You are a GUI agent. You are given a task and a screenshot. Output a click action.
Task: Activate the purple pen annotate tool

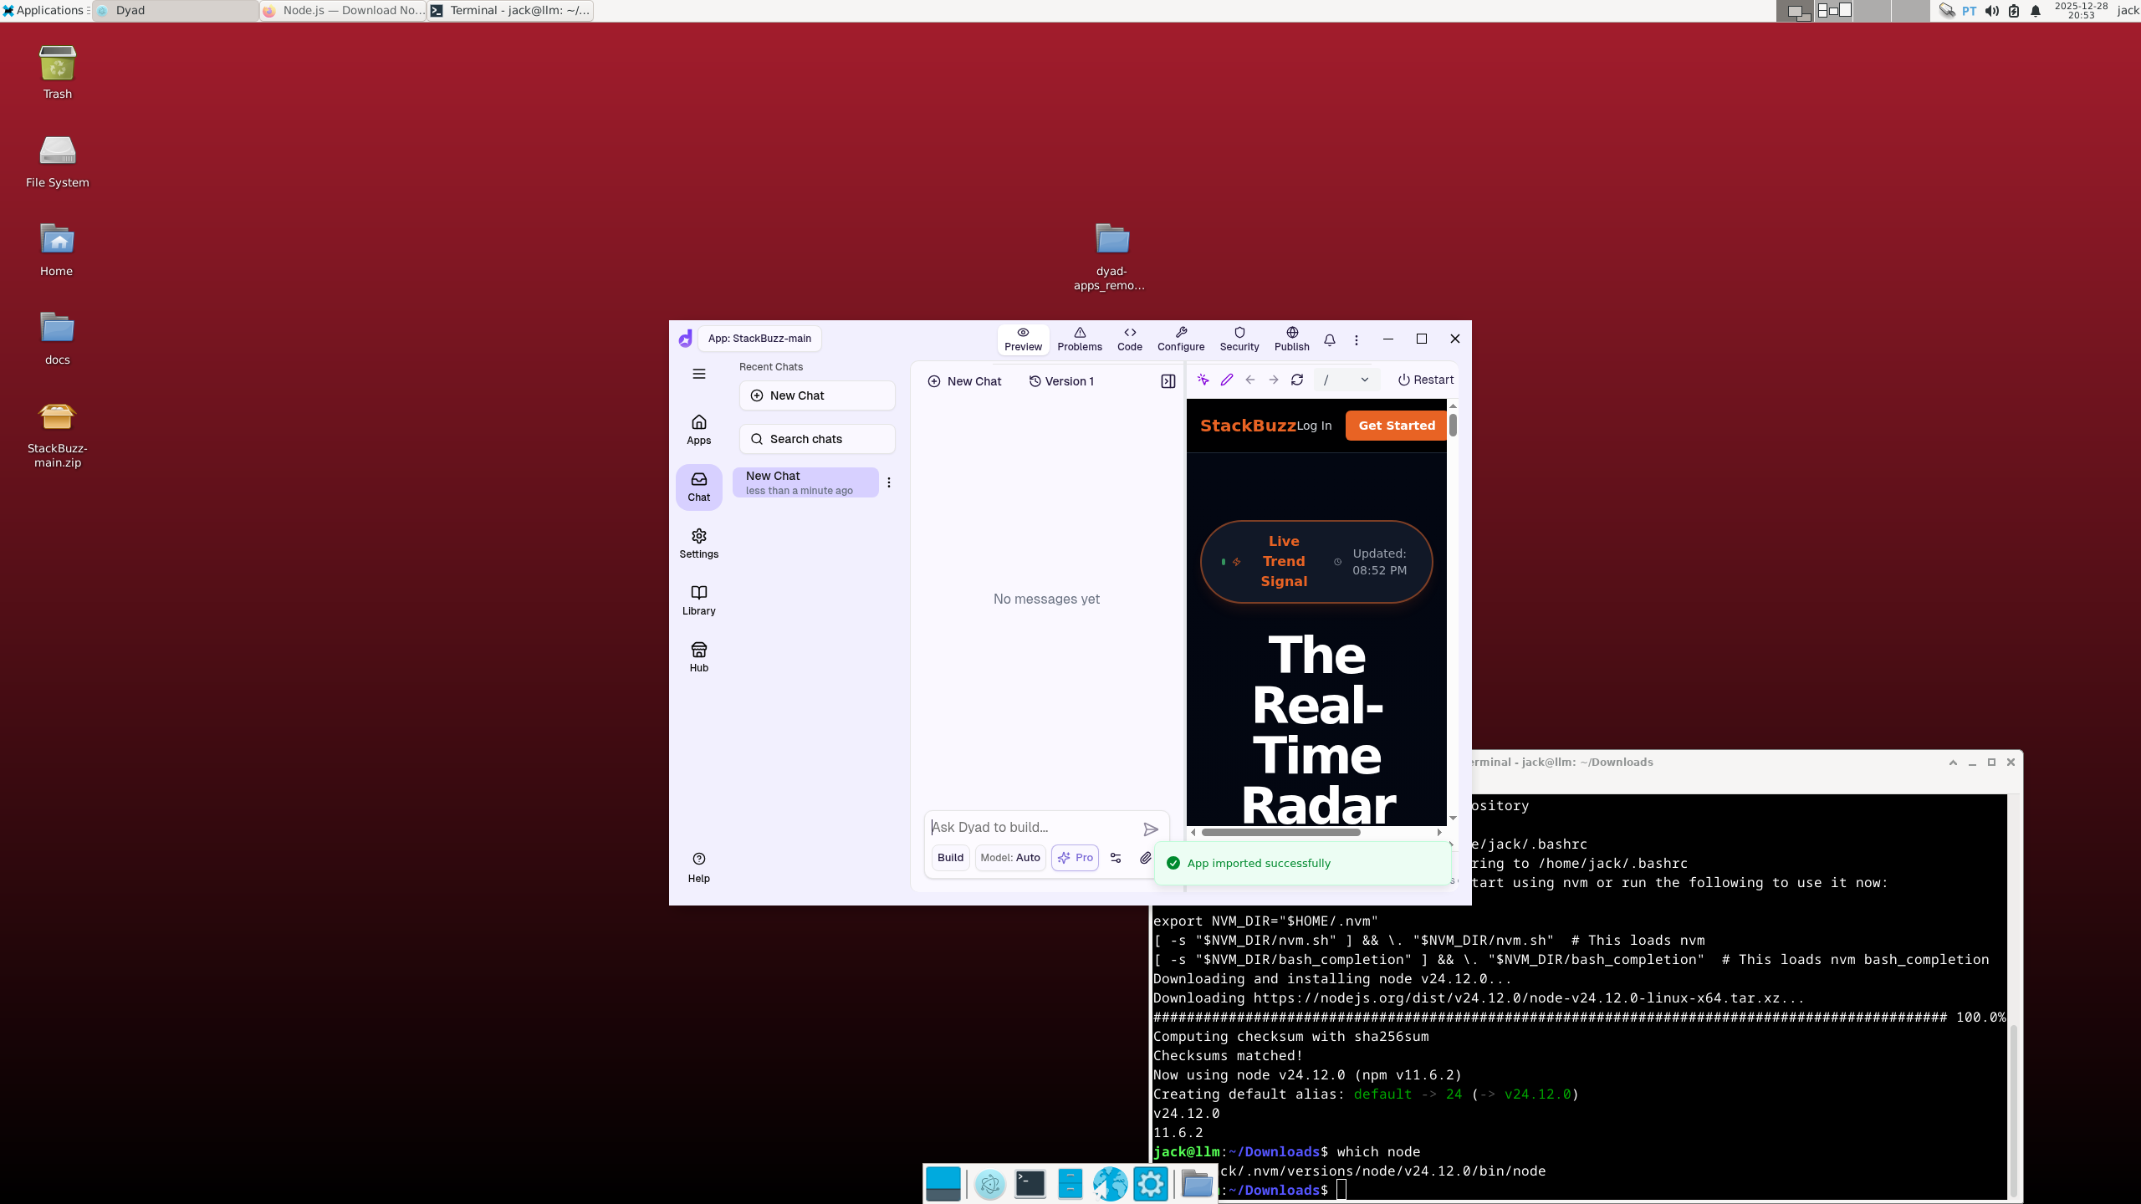[1226, 380]
